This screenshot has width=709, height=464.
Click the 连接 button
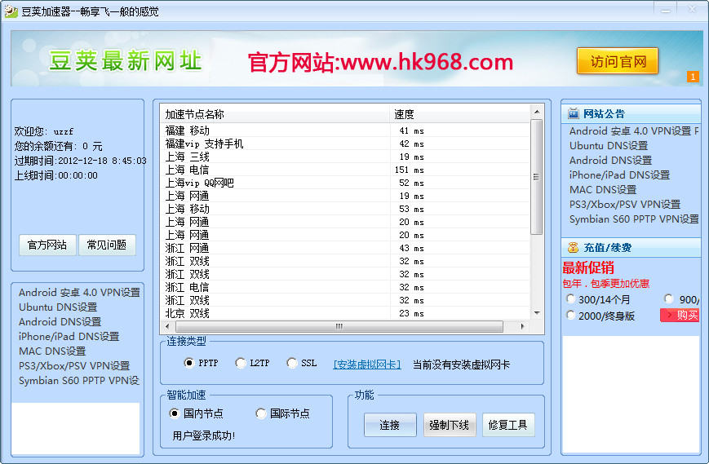(390, 425)
